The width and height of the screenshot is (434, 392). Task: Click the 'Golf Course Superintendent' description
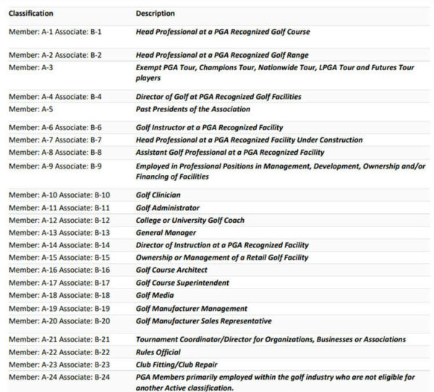[x=182, y=283]
